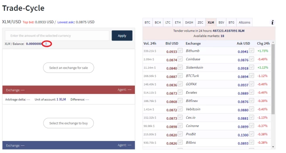286x153 pixels.
Task: Click the 1 XLM unit of account
Action: (61, 99)
